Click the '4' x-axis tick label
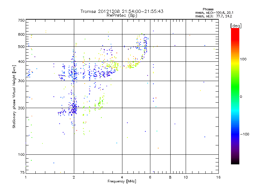This screenshot has height=193, width=257. pos(122,177)
